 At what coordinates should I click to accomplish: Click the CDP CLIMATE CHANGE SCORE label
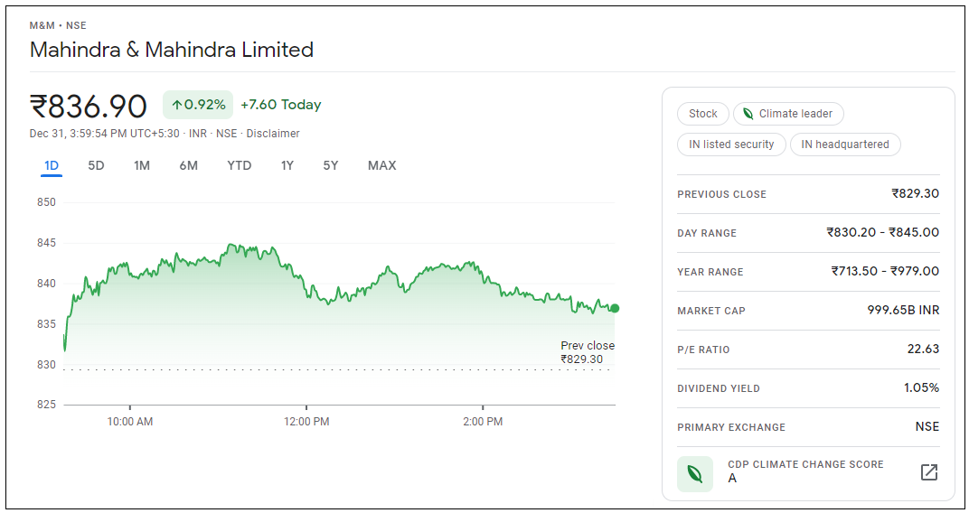click(806, 464)
